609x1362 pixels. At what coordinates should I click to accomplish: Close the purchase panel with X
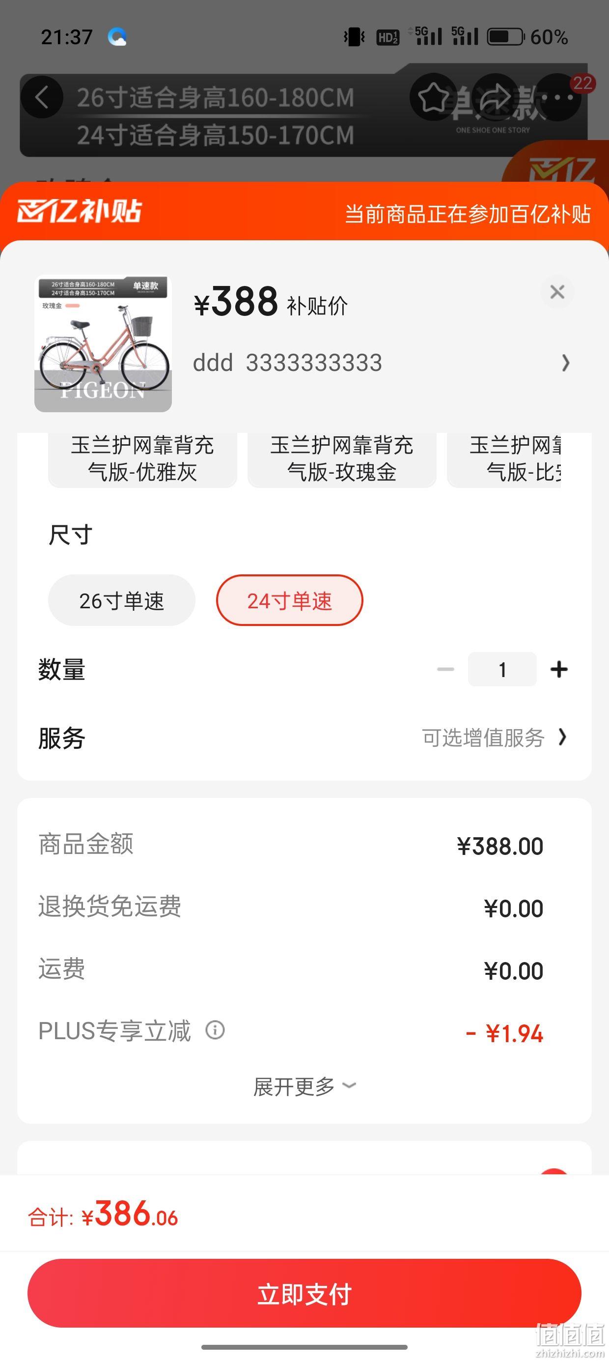(x=557, y=291)
